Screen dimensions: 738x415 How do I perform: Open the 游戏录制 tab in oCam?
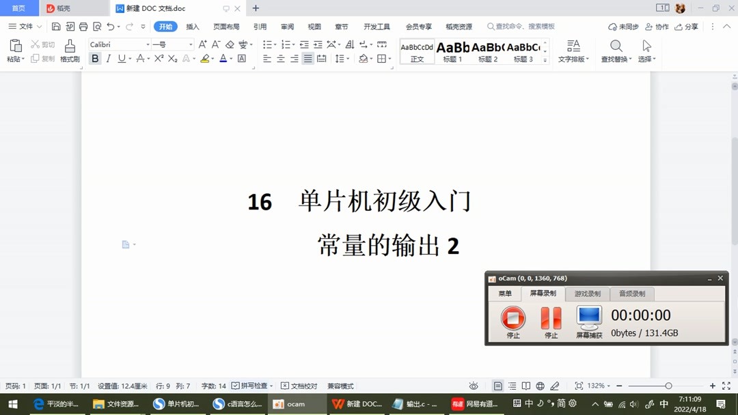[586, 294]
